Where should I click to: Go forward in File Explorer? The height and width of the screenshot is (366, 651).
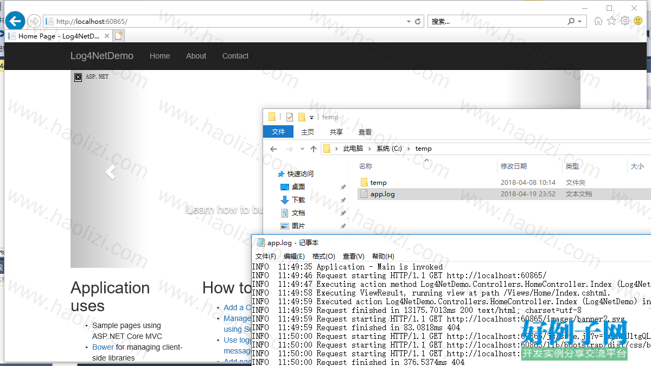[x=289, y=149]
